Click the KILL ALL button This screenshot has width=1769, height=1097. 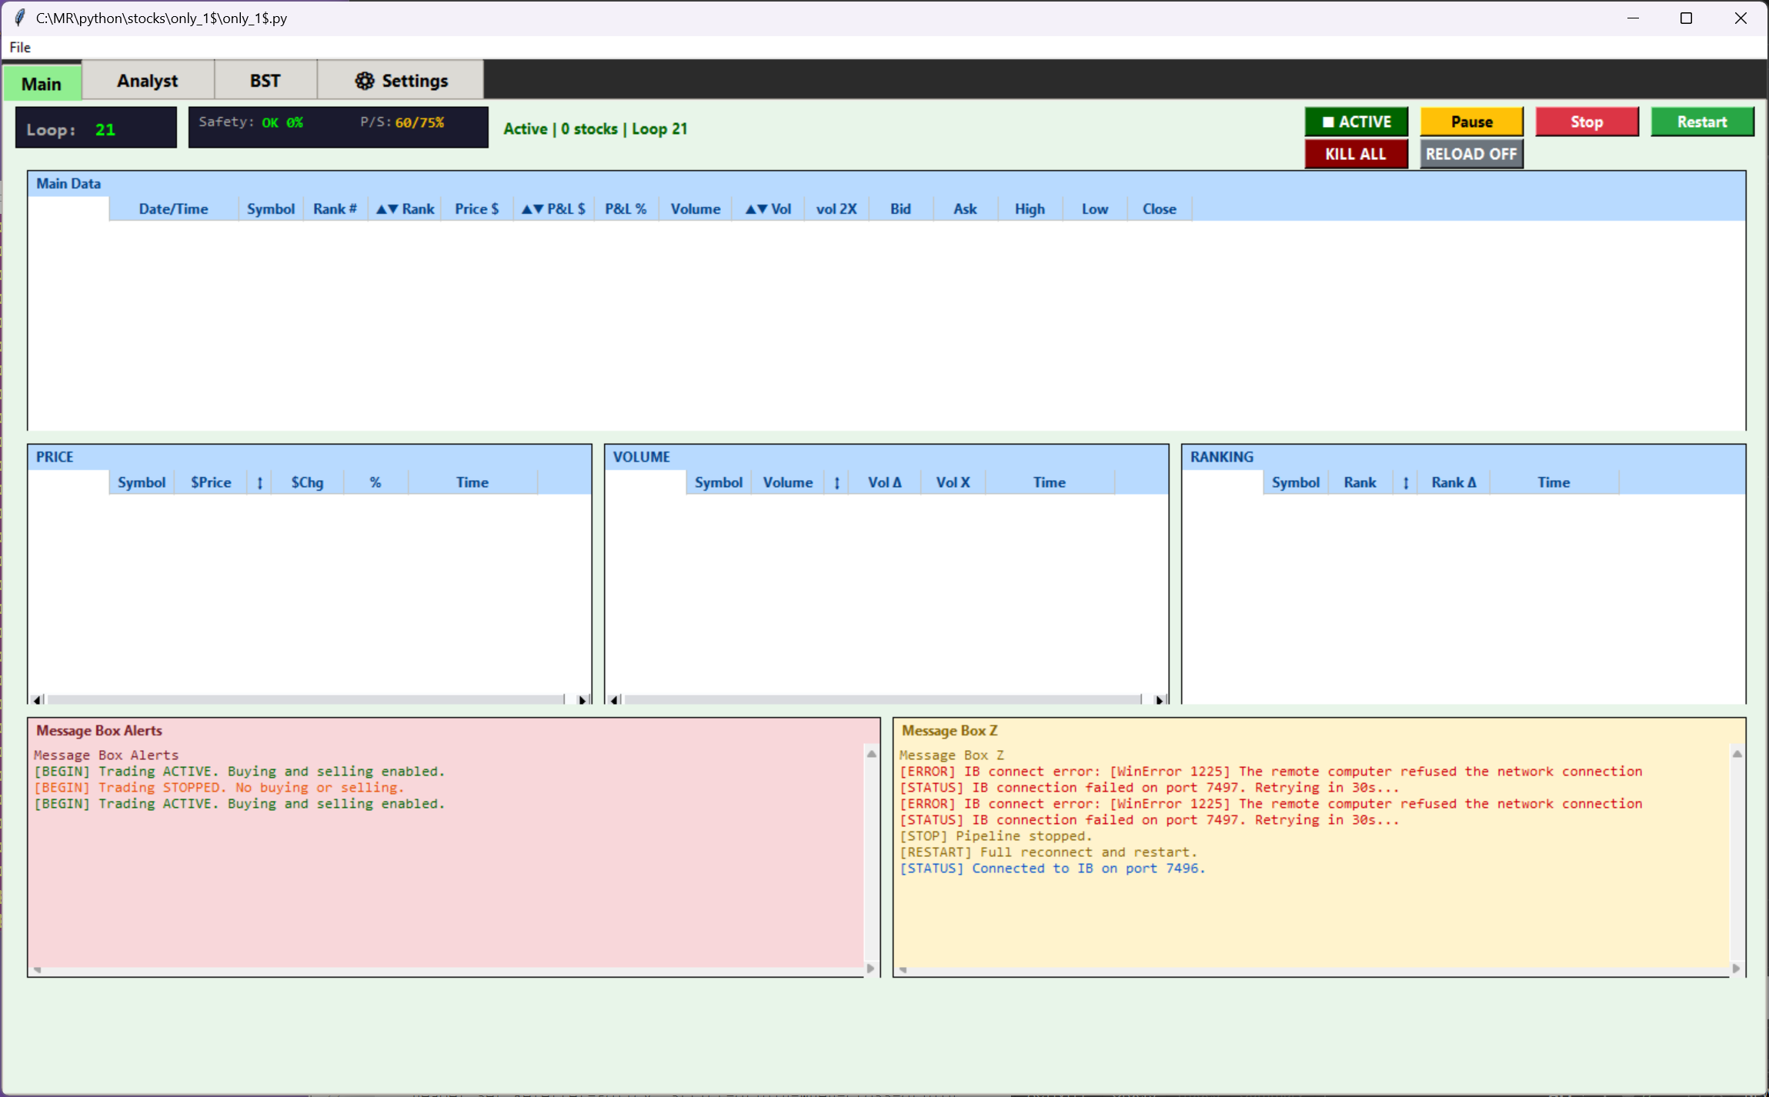coord(1356,154)
